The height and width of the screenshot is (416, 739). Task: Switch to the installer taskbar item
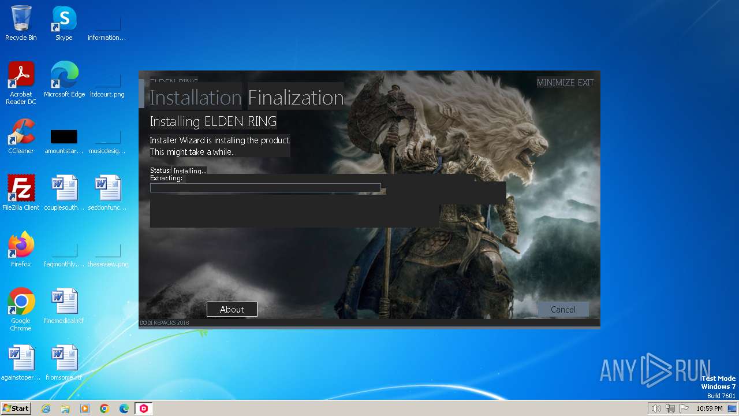[144, 408]
